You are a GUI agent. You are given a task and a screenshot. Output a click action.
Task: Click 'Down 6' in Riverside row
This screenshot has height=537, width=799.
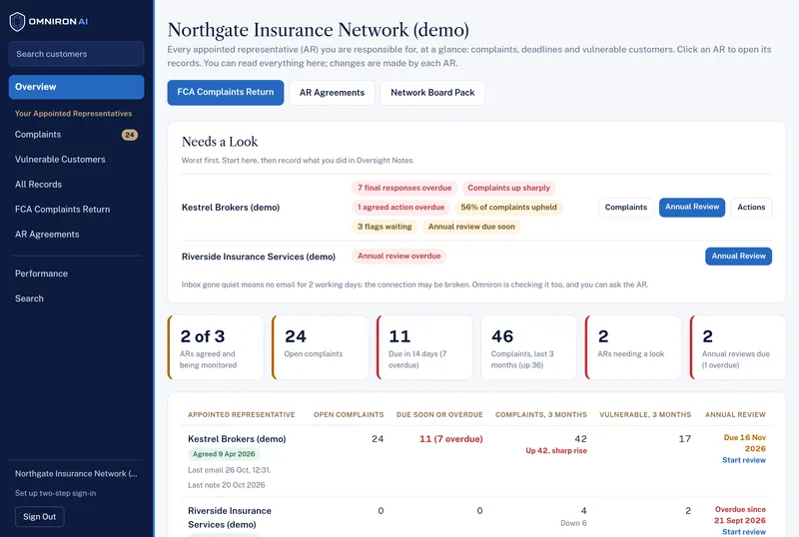click(573, 523)
